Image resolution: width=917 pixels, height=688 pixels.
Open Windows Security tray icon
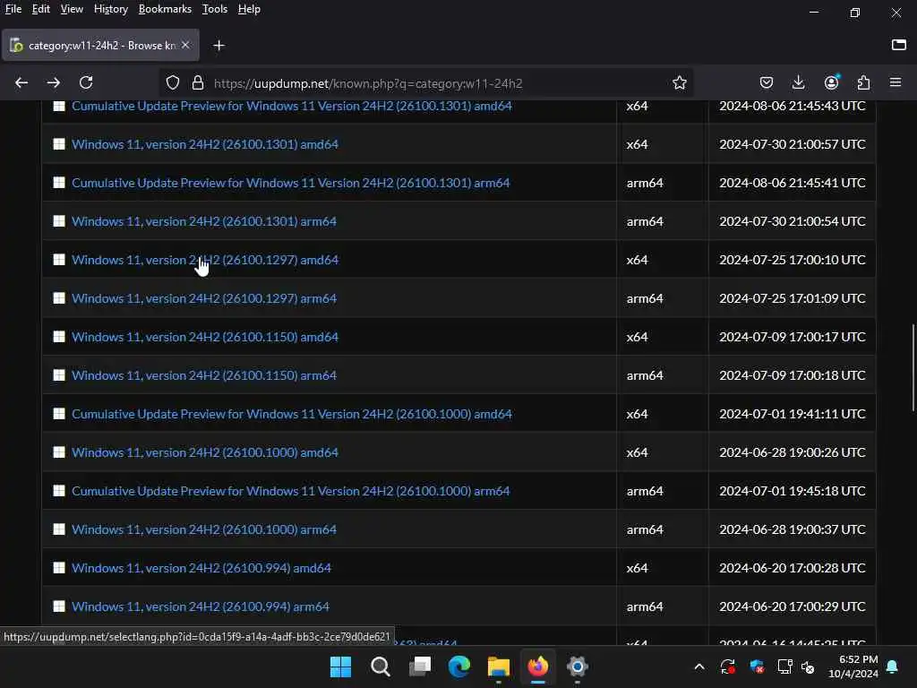757,666
